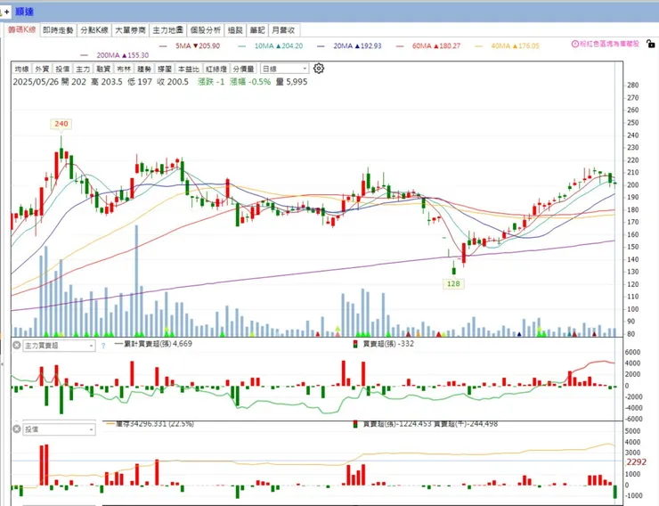Toggle 布林 bands button

tap(124, 69)
